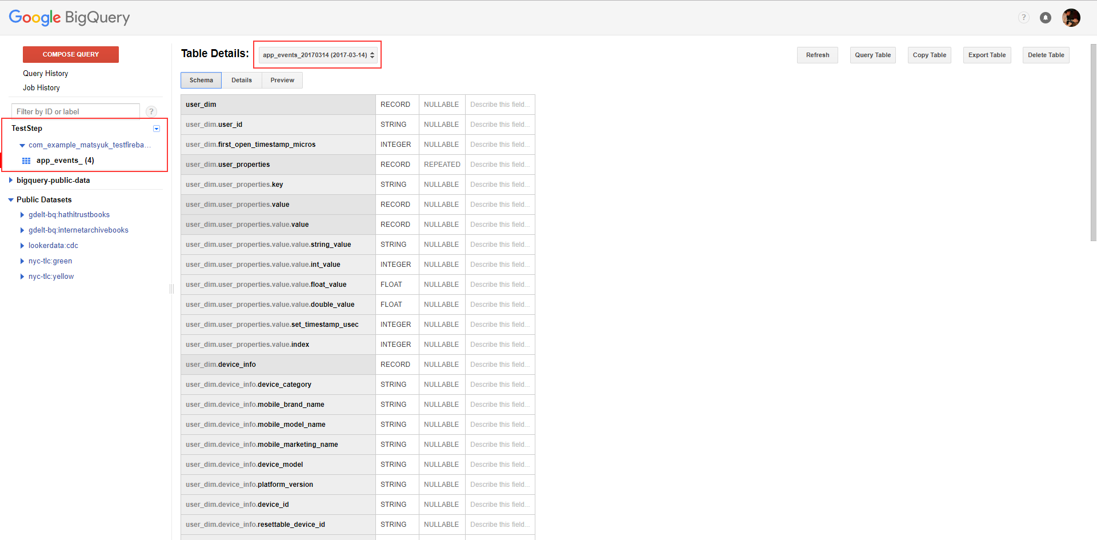The image size is (1097, 540).
Task: Open the TestStep project dropdown menu
Action: coord(157,129)
